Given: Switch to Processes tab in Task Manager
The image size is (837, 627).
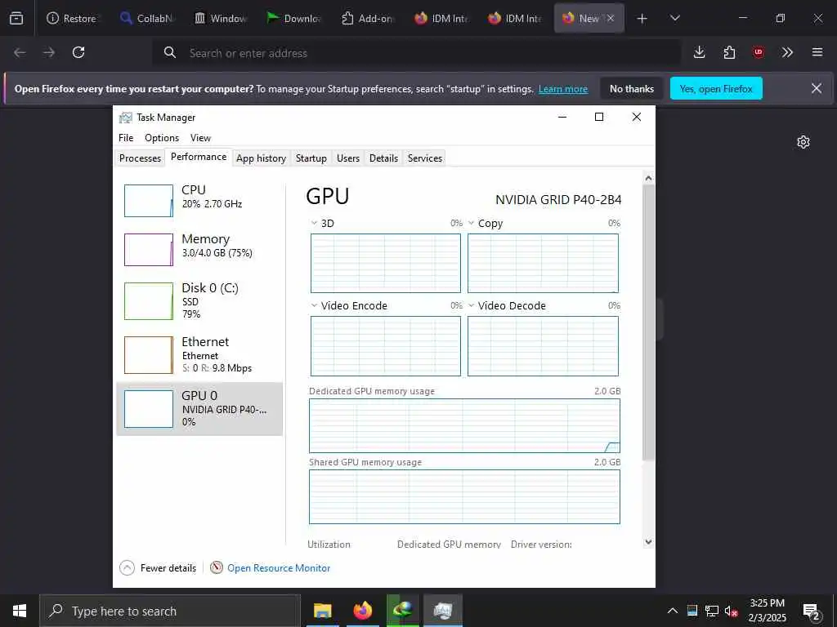Looking at the screenshot, I should 141,158.
